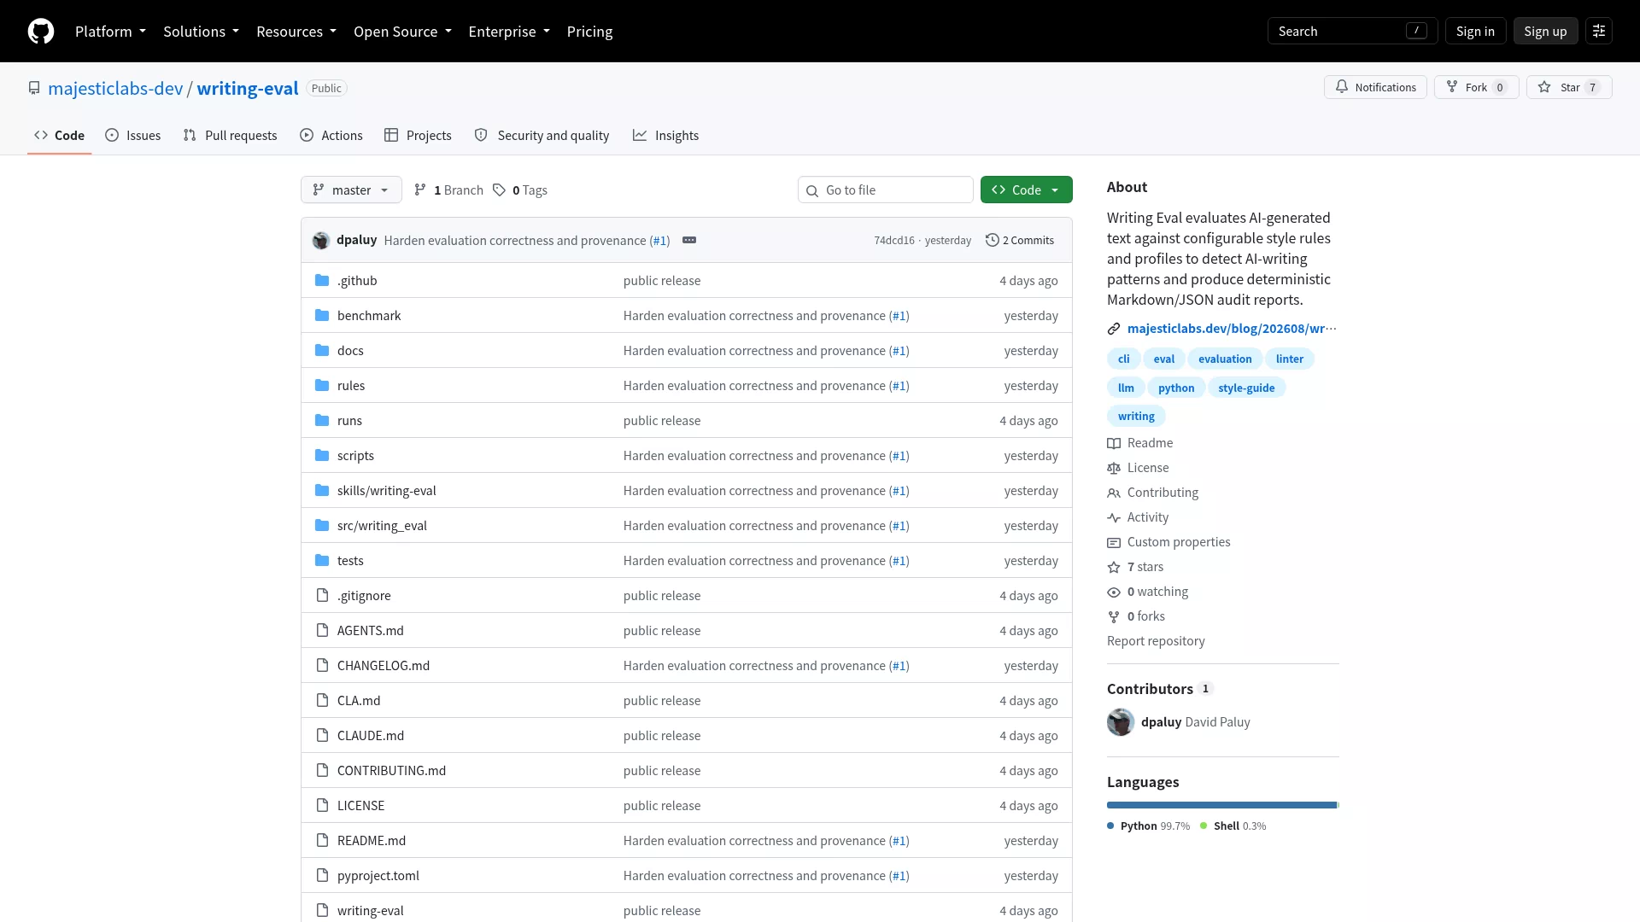Click the fork icon beside 0 forks
The width and height of the screenshot is (1640, 922).
coord(1114,617)
